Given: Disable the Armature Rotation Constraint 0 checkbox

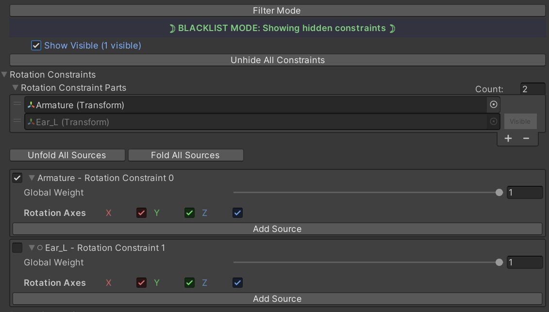Looking at the screenshot, I should point(17,178).
